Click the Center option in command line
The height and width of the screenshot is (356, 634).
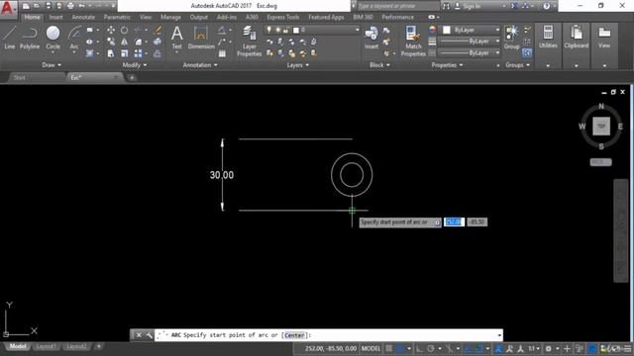coord(295,335)
